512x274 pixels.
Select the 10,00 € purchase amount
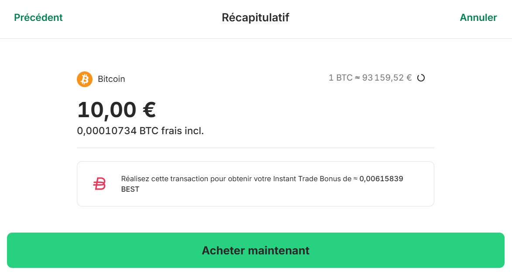116,109
